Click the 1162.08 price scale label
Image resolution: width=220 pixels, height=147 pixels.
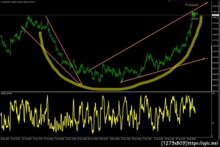(x=215, y=29)
